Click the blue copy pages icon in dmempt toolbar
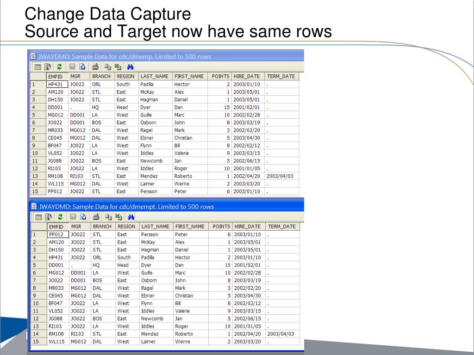The height and width of the screenshot is (355, 474). [83, 217]
